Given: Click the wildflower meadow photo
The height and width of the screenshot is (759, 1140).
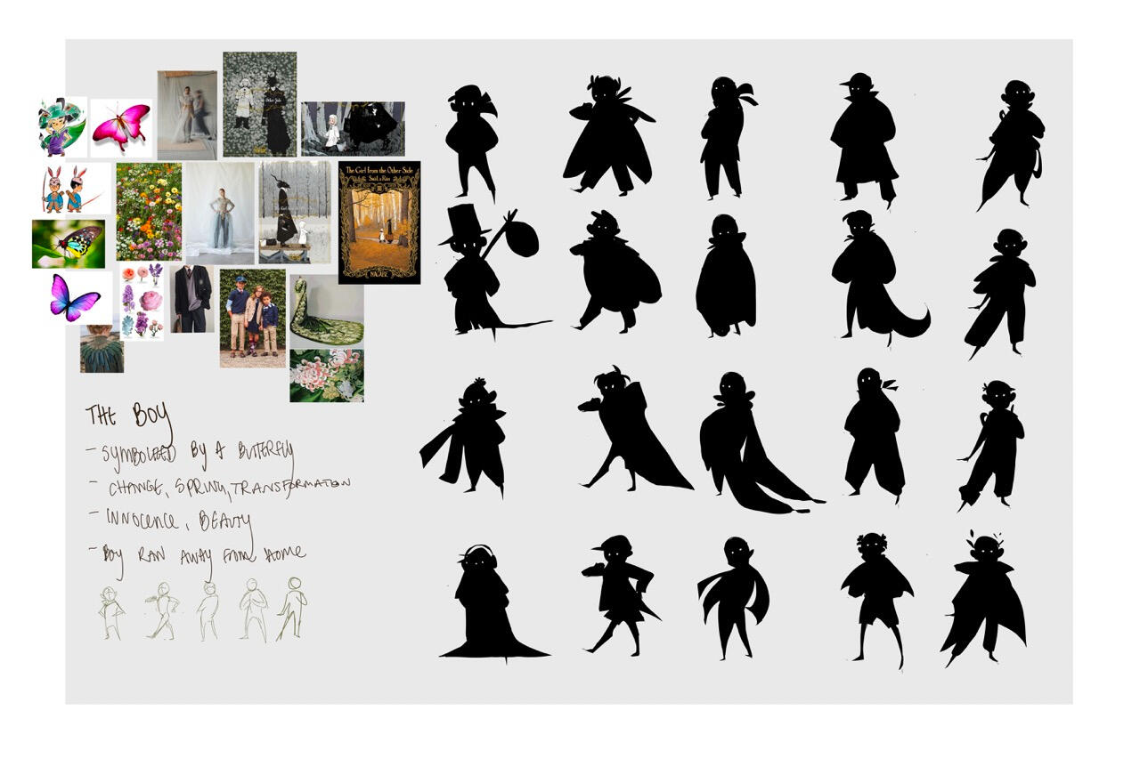Looking at the screenshot, I should [x=149, y=212].
